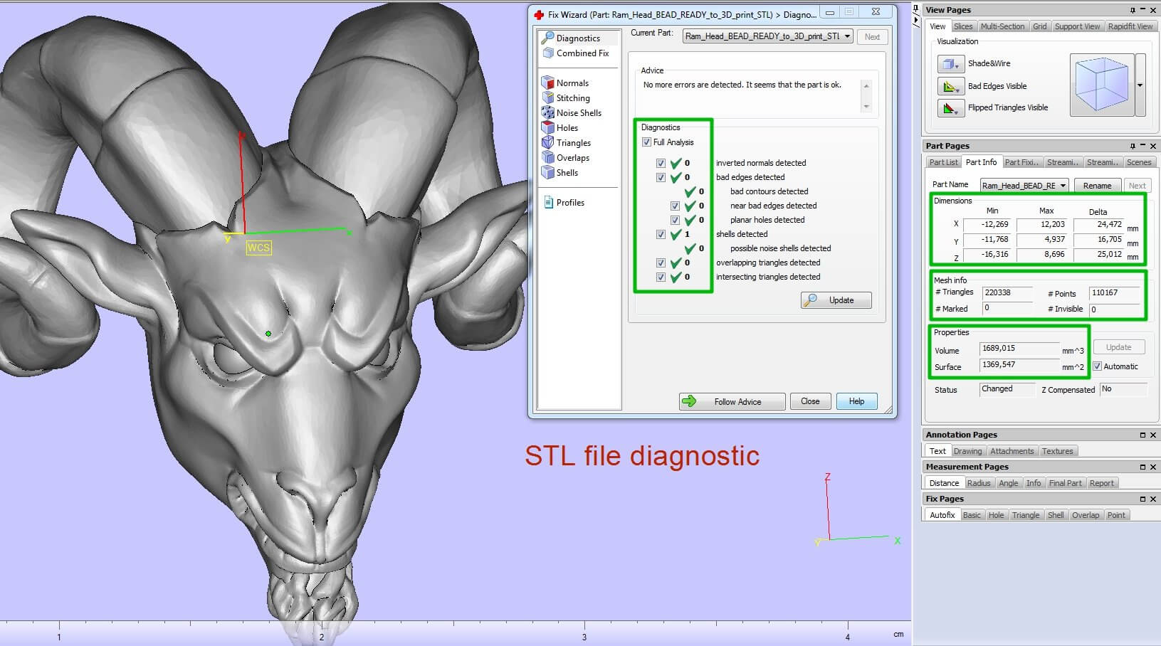Switch to the Part List tab
Screen dimensions: 1161x646
pos(943,162)
